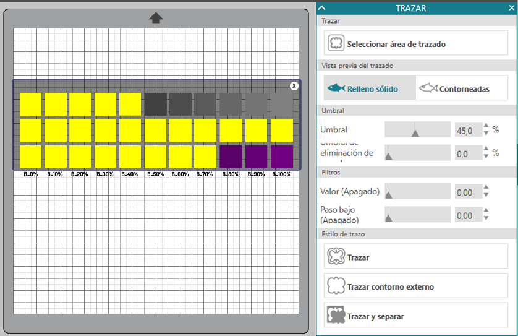This screenshot has height=336, width=518.
Task: Collapse the TRAZAR panel with chevron
Action: pos(322,8)
